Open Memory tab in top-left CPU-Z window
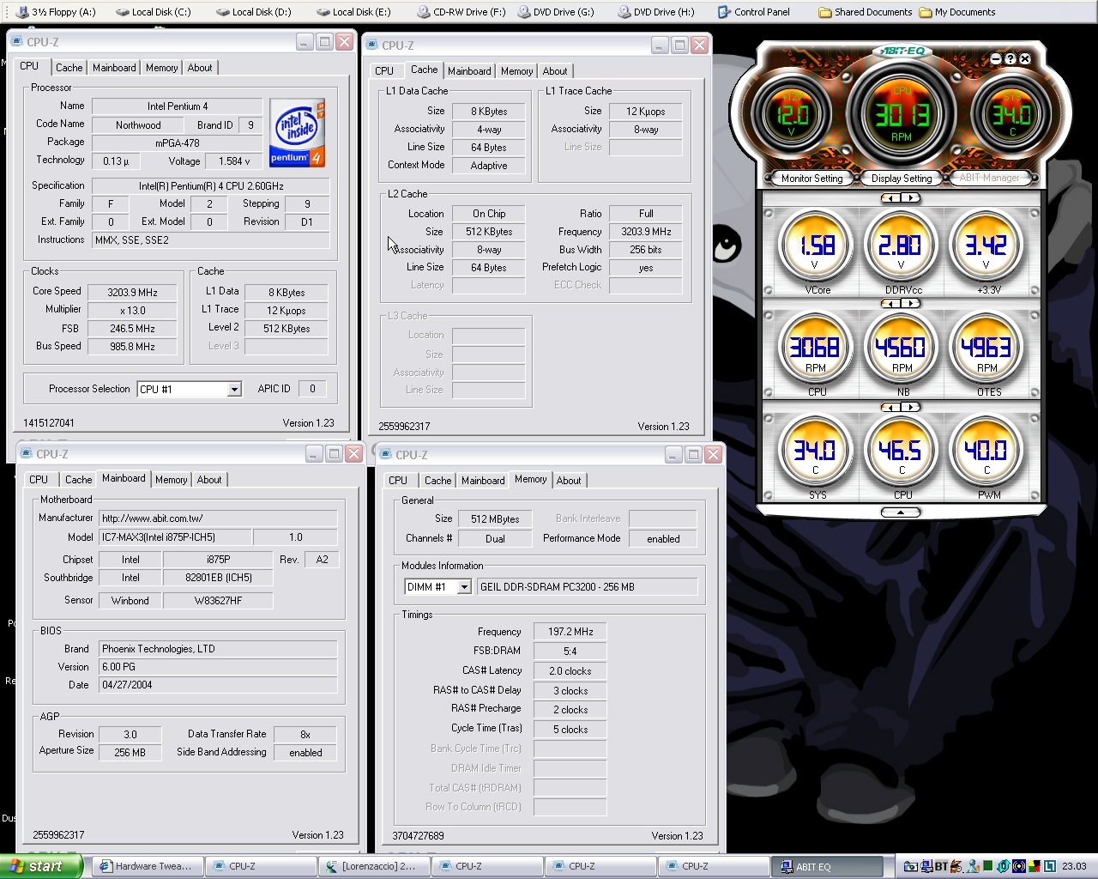Viewport: 1098px width, 879px height. pyautogui.click(x=161, y=68)
